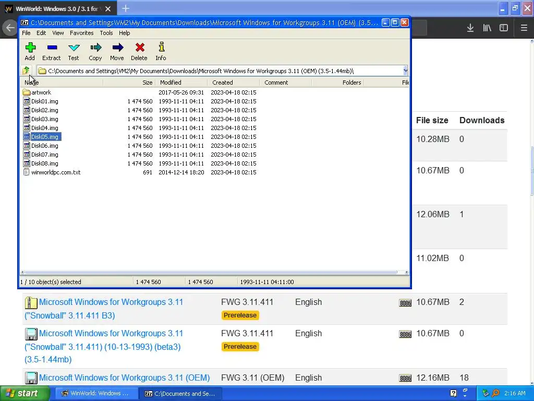534x401 pixels.
Task: Click the browser back arrow
Action: [10, 28]
